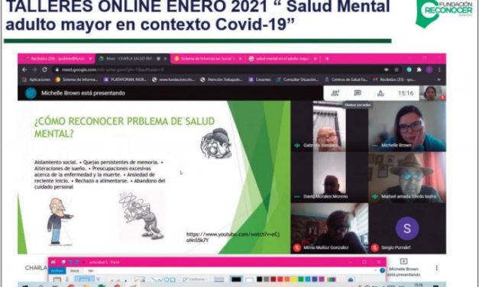
Task: Open the PLATAFORMA INGR bookmark
Action: pos(125,79)
